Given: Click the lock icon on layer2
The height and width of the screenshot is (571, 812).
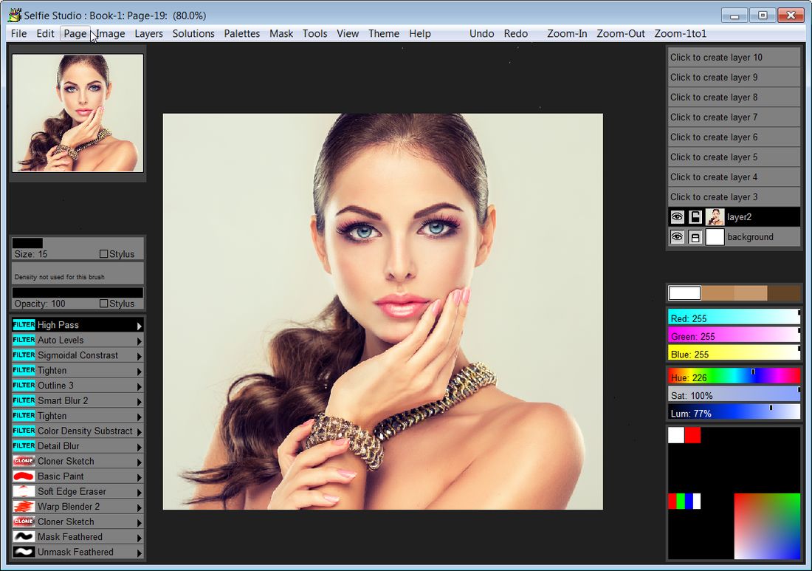Looking at the screenshot, I should point(695,217).
